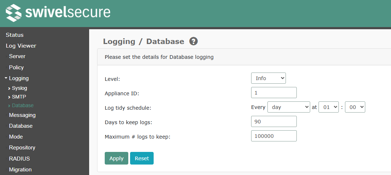Click the Logging / Database heading
391x175 pixels.
click(143, 41)
